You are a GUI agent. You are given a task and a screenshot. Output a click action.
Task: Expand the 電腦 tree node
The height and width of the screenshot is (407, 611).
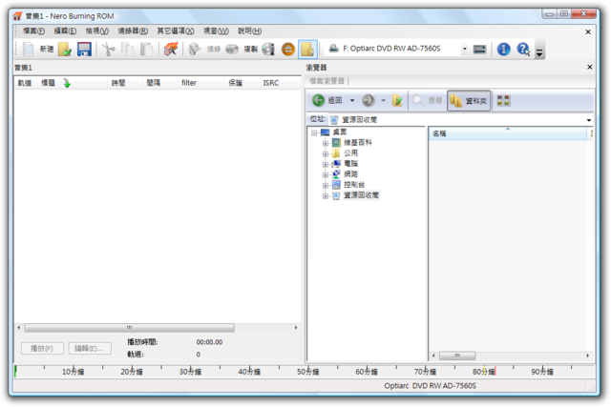pyautogui.click(x=325, y=164)
